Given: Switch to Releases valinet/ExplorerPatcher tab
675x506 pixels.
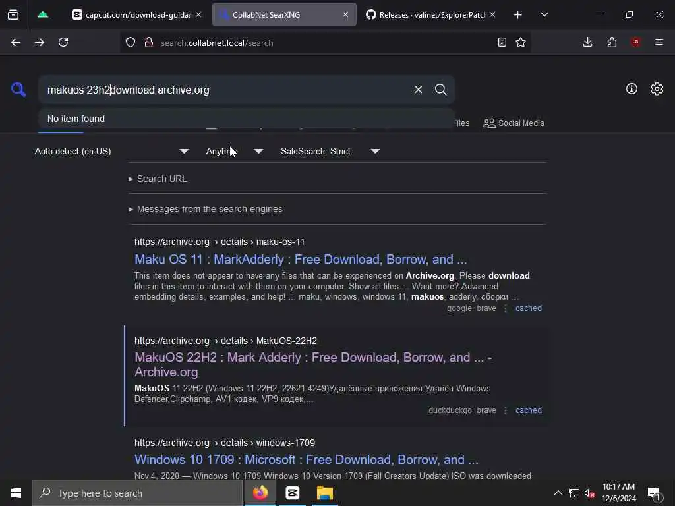Looking at the screenshot, I should pos(431,14).
